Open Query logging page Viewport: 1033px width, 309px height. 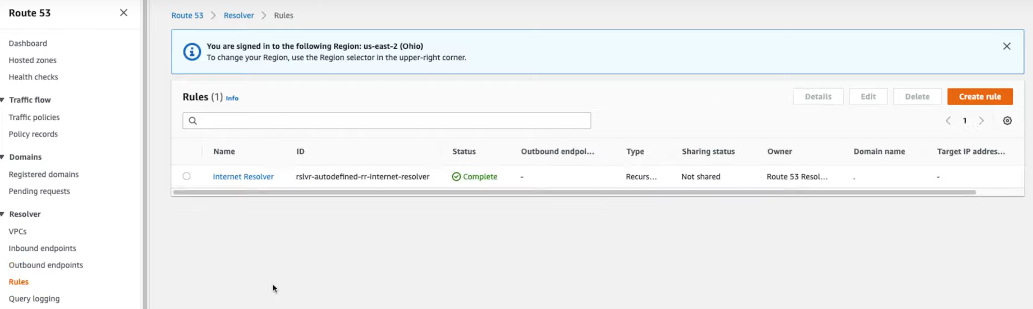[34, 298]
